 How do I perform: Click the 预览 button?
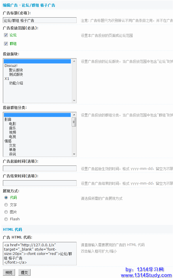click(9, 273)
